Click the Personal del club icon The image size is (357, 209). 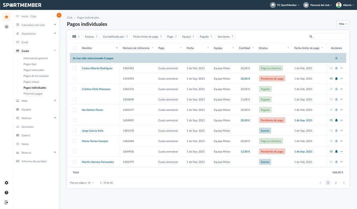306,5
